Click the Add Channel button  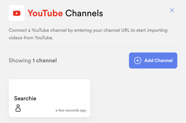click(153, 60)
